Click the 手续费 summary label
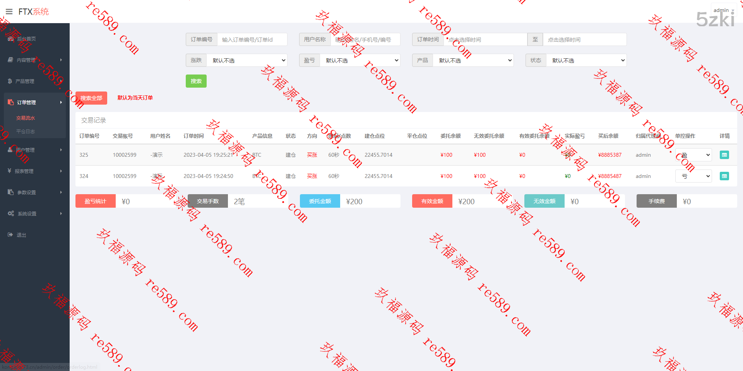 coord(657,201)
